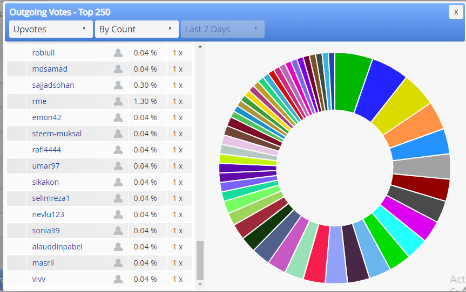466x292 pixels.
Task: Click the cyan donut chart segment
Action: tap(400, 230)
